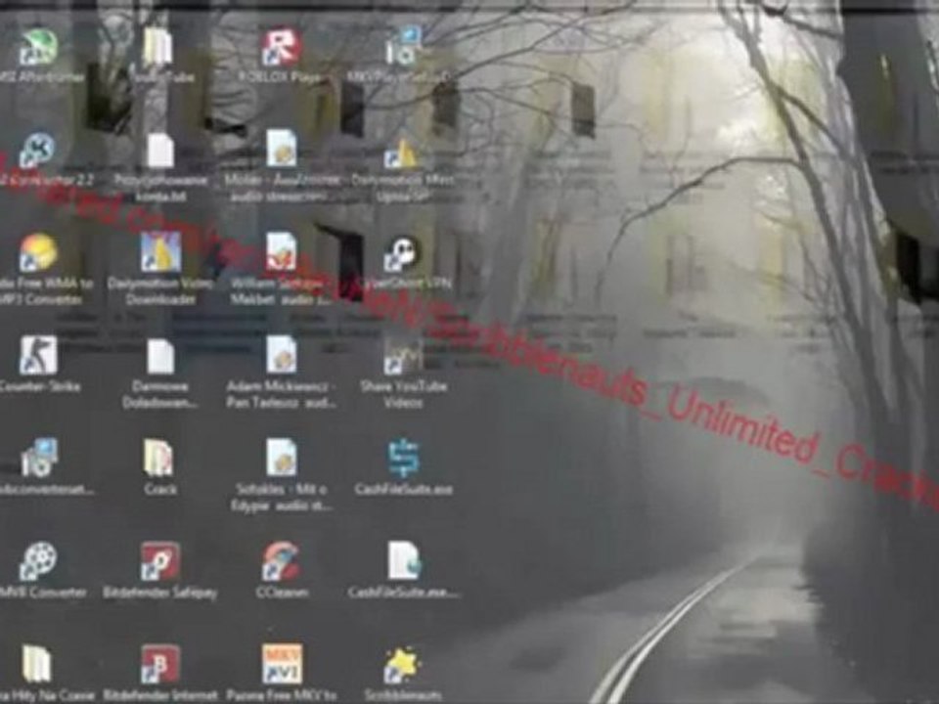The image size is (939, 704).
Task: Launch the MKV Converter shortcut
Action: click(x=38, y=561)
